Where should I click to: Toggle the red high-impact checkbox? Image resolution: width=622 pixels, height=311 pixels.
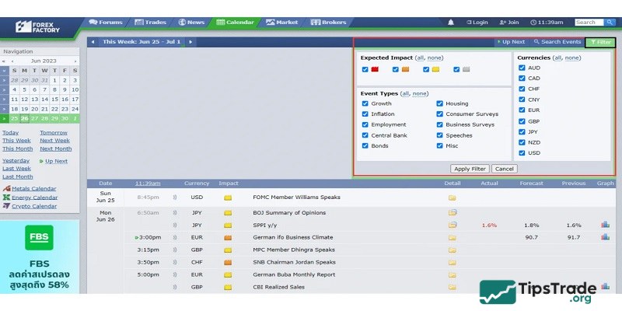pyautogui.click(x=365, y=69)
